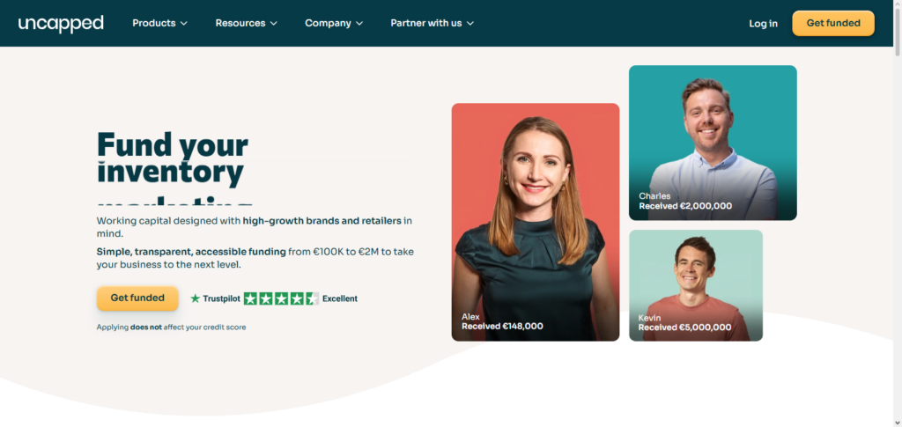Open the Partner with us menu

coord(432,24)
